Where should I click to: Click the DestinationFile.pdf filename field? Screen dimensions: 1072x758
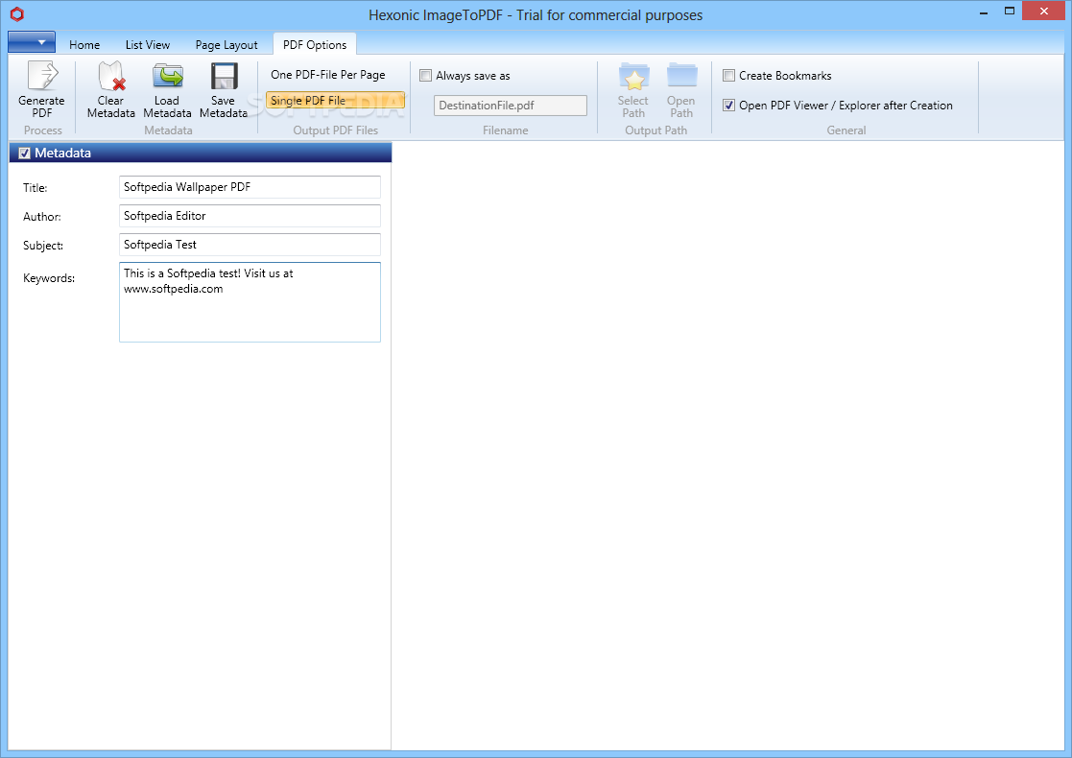click(510, 106)
